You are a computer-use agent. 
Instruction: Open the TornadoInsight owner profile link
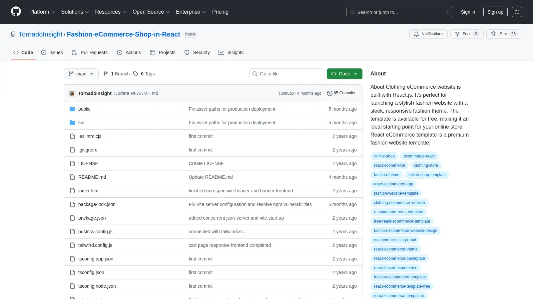pos(41,34)
